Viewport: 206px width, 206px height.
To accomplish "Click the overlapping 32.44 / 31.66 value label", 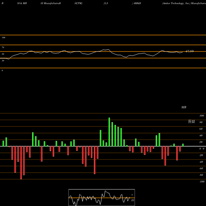I will click(x=192, y=122).
